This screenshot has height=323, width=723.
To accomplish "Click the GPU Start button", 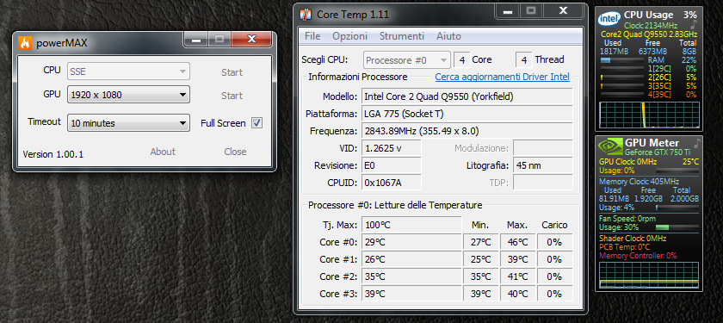I will 232,96.
